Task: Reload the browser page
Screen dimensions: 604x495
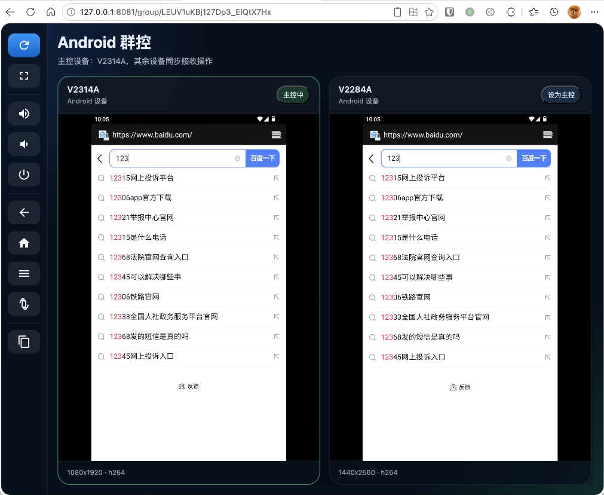Action: (x=30, y=12)
